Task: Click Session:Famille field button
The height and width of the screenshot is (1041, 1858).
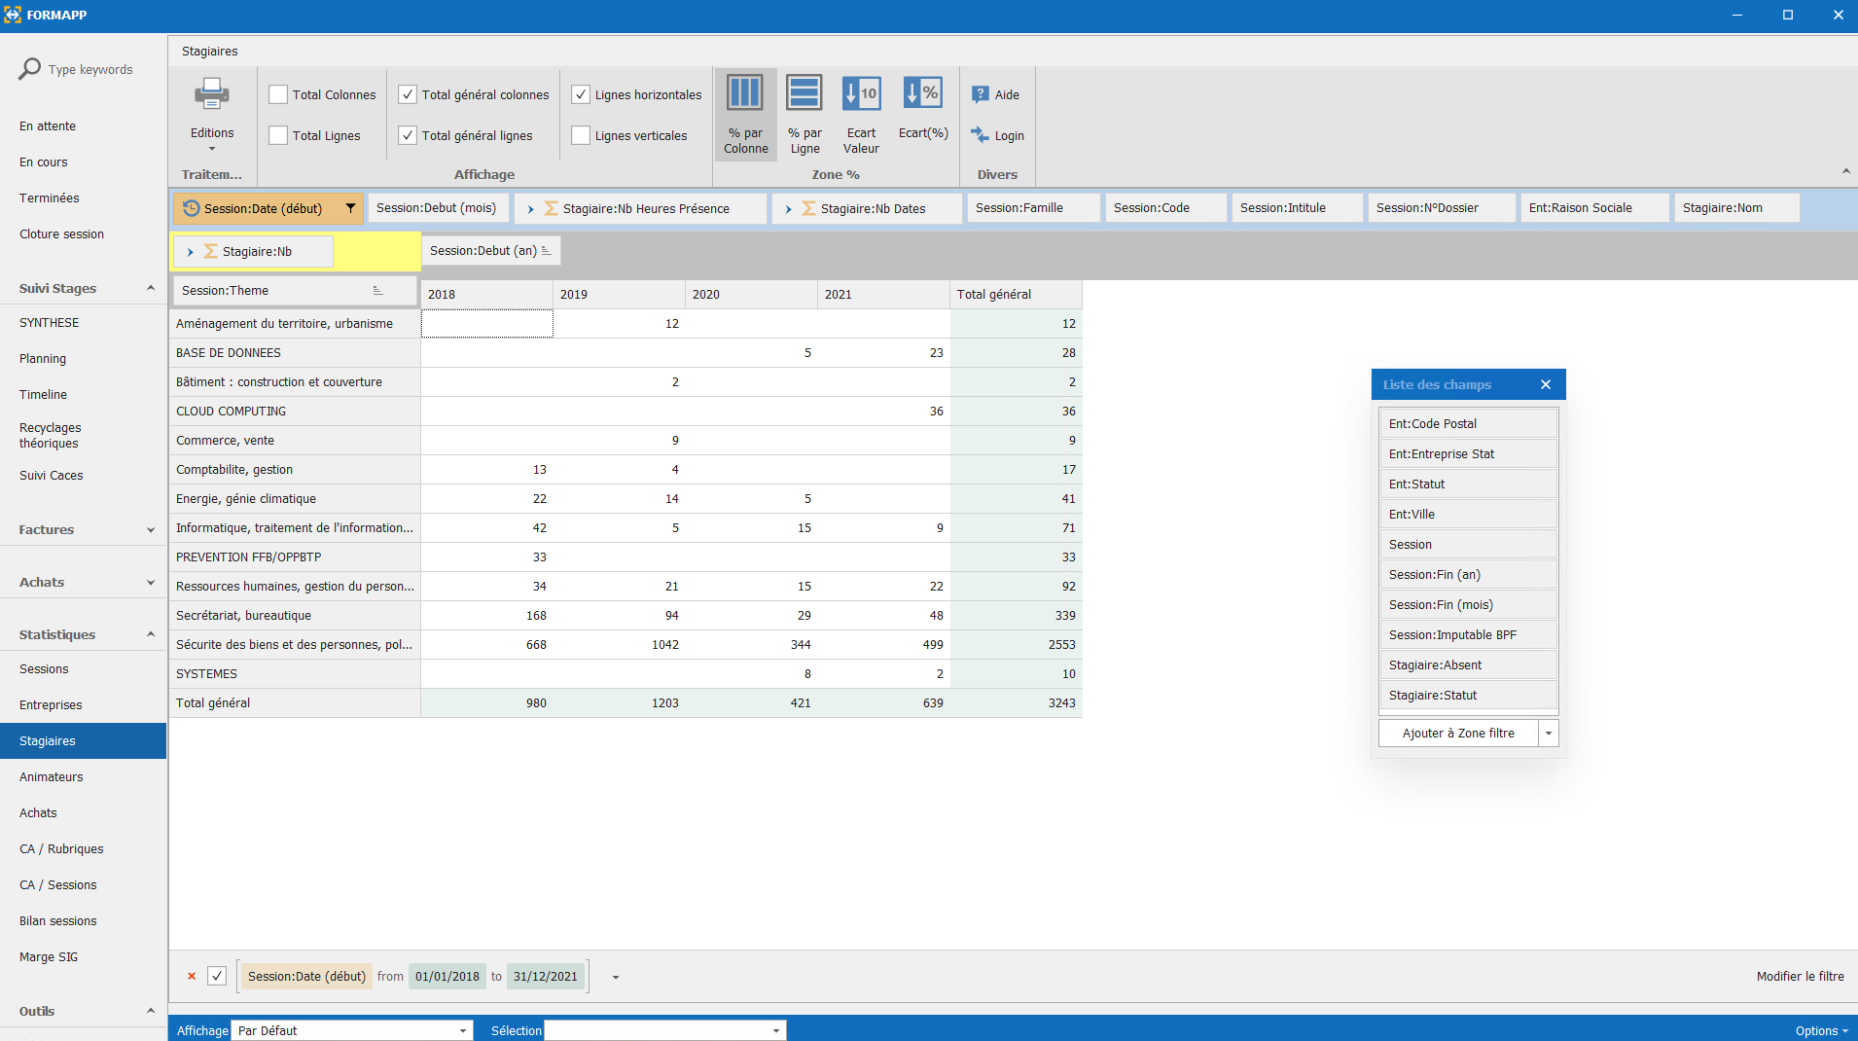Action: point(1033,208)
